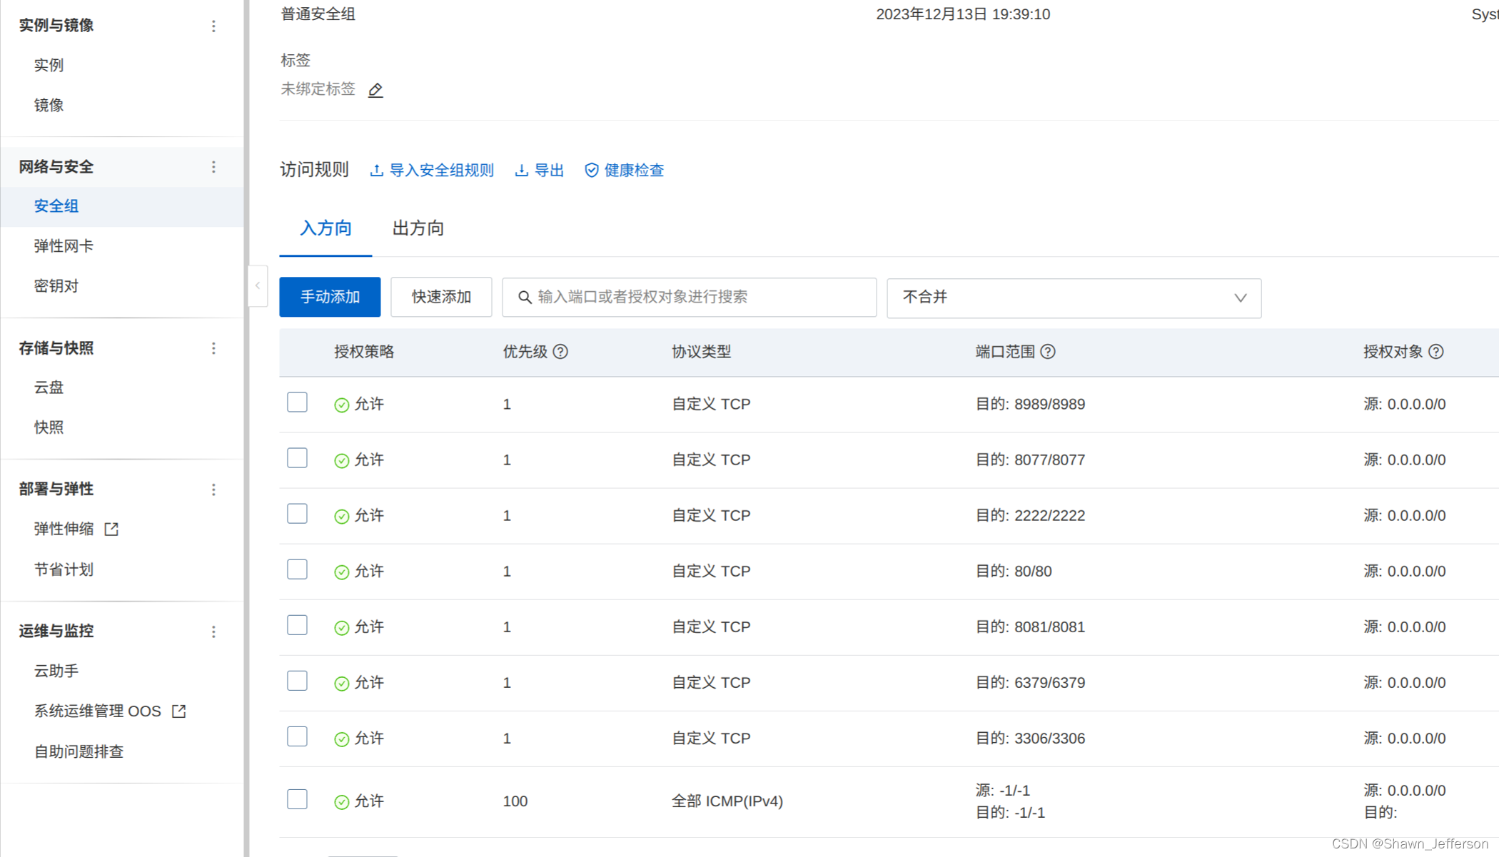
Task: Click the help icon next to 优先级
Action: coord(561,352)
